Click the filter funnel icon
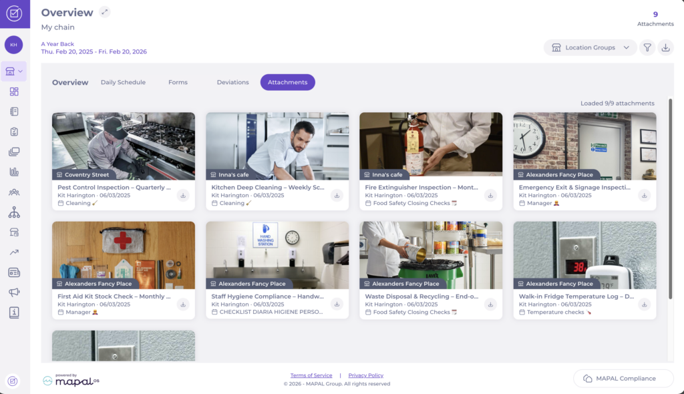Screen dimensions: 684x394 (x=647, y=47)
